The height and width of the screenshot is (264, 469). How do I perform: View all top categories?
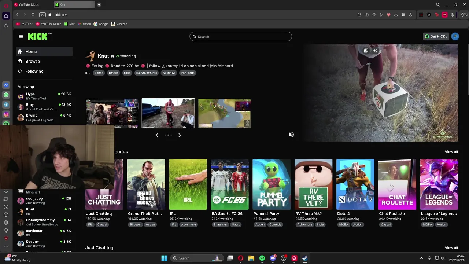pos(451,152)
